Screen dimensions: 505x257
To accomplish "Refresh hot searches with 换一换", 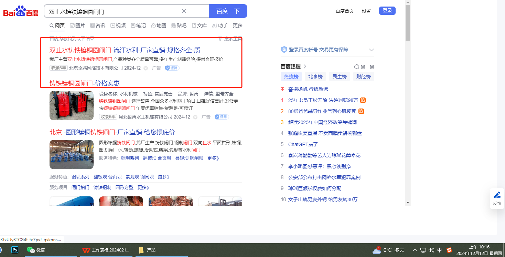I will [364, 67].
